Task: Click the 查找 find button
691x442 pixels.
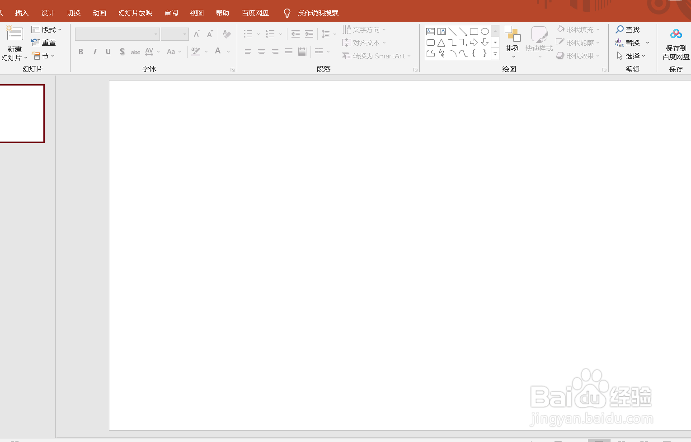Action: pyautogui.click(x=628, y=29)
